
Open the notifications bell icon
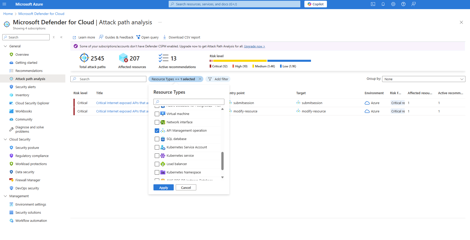[383, 4]
